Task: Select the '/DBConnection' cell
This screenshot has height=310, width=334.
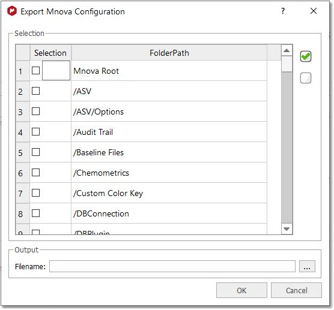Action: coord(169,213)
